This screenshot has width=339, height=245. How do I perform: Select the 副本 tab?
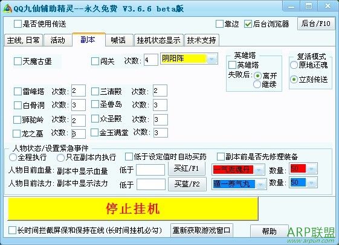tap(88, 39)
